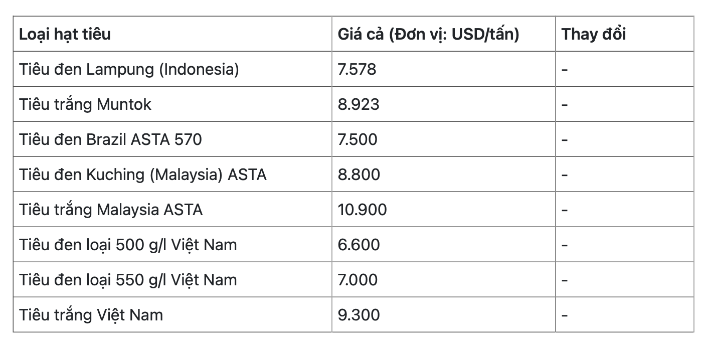This screenshot has width=705, height=345.
Task: Select 'Tiêu đen loại 550 g/l Việt Nam'
Action: pos(128,279)
